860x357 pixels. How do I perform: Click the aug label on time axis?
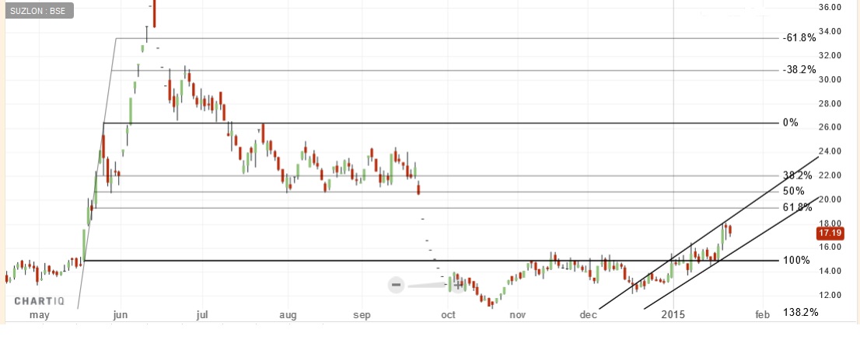(x=288, y=315)
